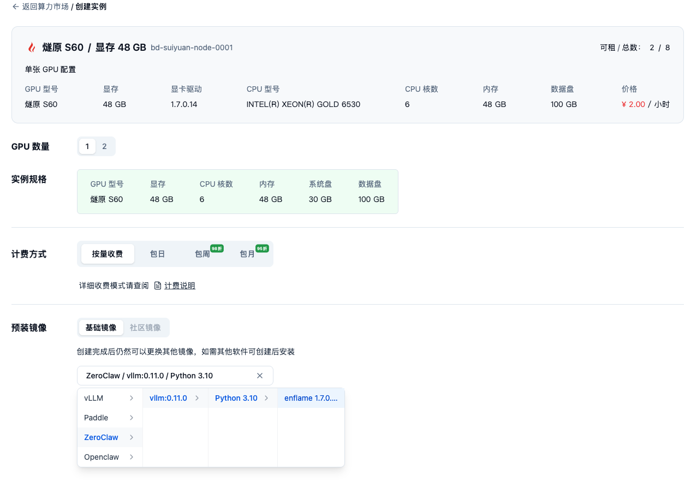
Task: Click the GPU 数量 section label
Action: point(31,146)
